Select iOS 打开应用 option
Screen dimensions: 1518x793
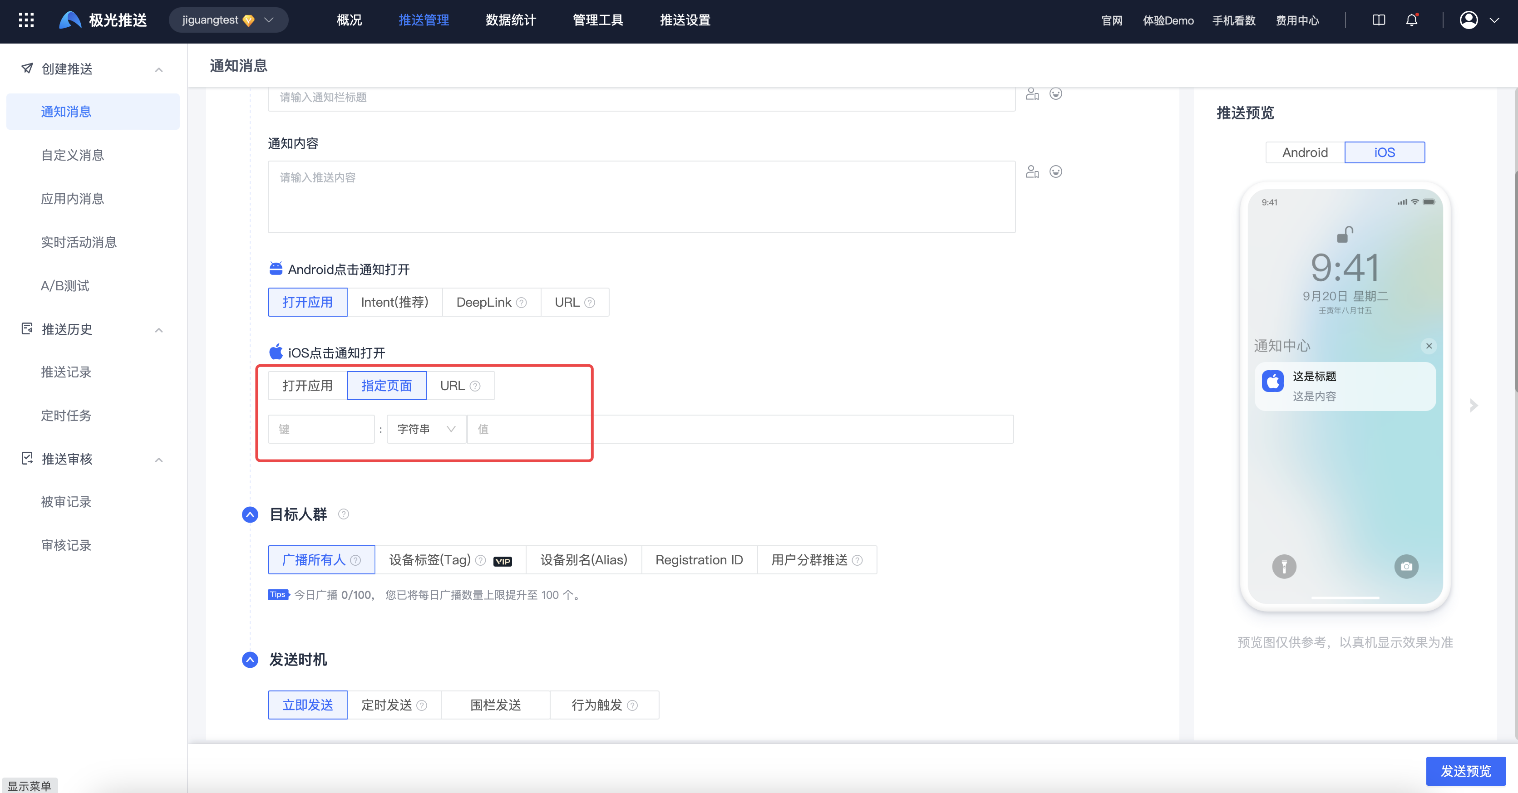(x=308, y=386)
